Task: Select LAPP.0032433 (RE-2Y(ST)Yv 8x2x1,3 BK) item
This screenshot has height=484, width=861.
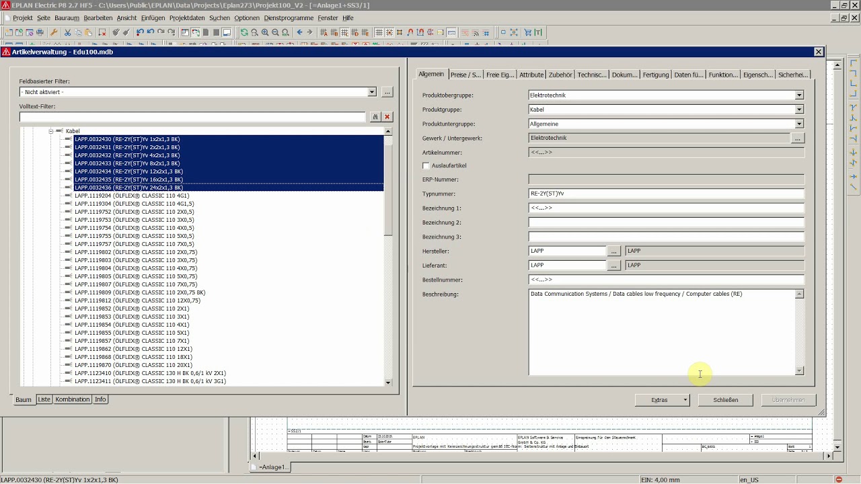Action: (127, 163)
